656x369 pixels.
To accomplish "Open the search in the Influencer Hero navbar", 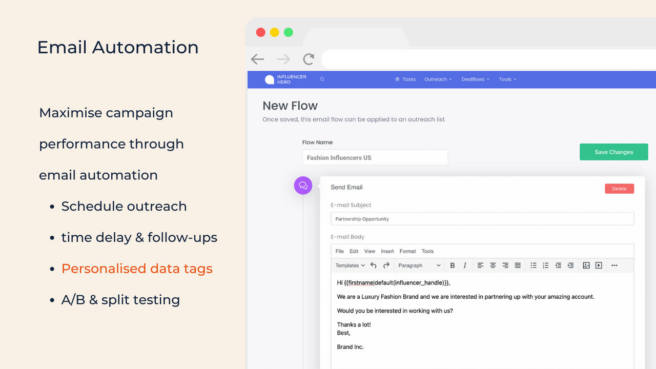I will click(321, 79).
